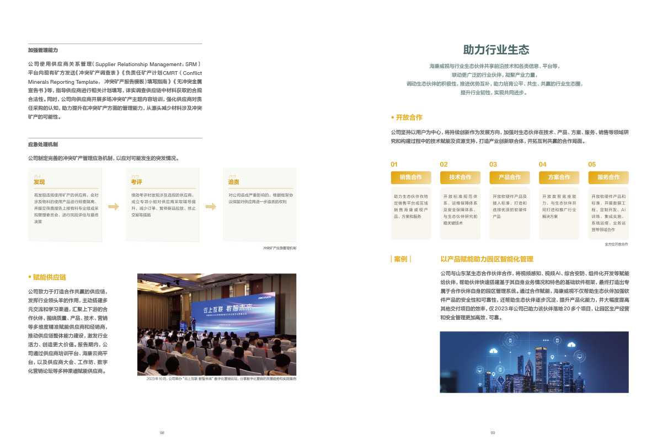Click the 发现 step card heading
This screenshot has height=446, width=657.
(40, 182)
